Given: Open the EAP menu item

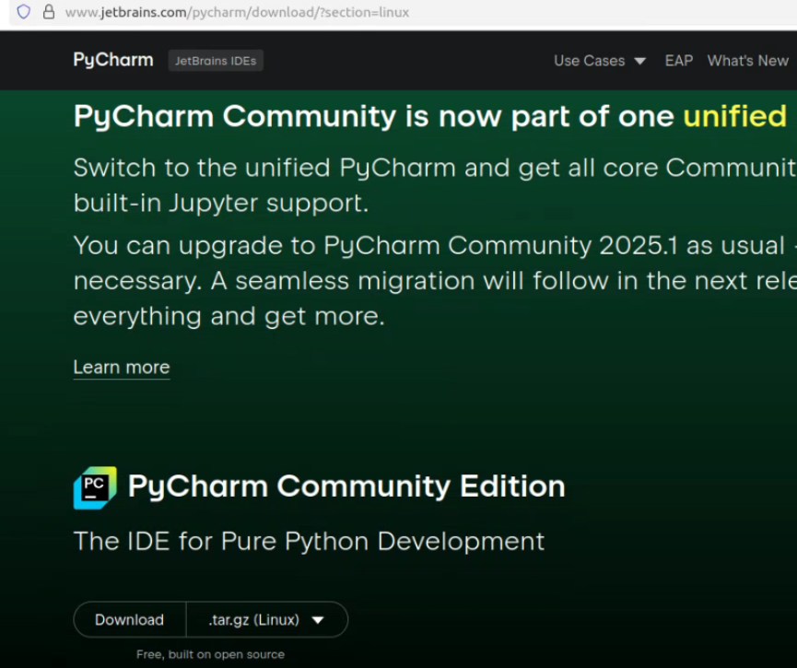Looking at the screenshot, I should point(678,61).
